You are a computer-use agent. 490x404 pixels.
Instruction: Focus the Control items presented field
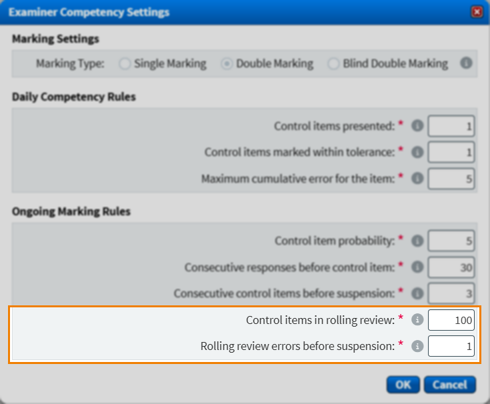pos(451,126)
